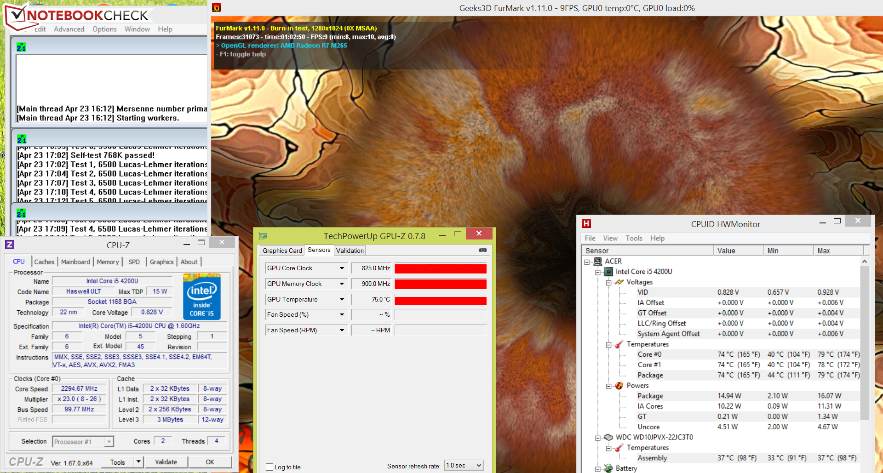883x473 pixels.
Task: Open the GPU Core Clock sensor dropdown
Action: pyautogui.click(x=342, y=268)
